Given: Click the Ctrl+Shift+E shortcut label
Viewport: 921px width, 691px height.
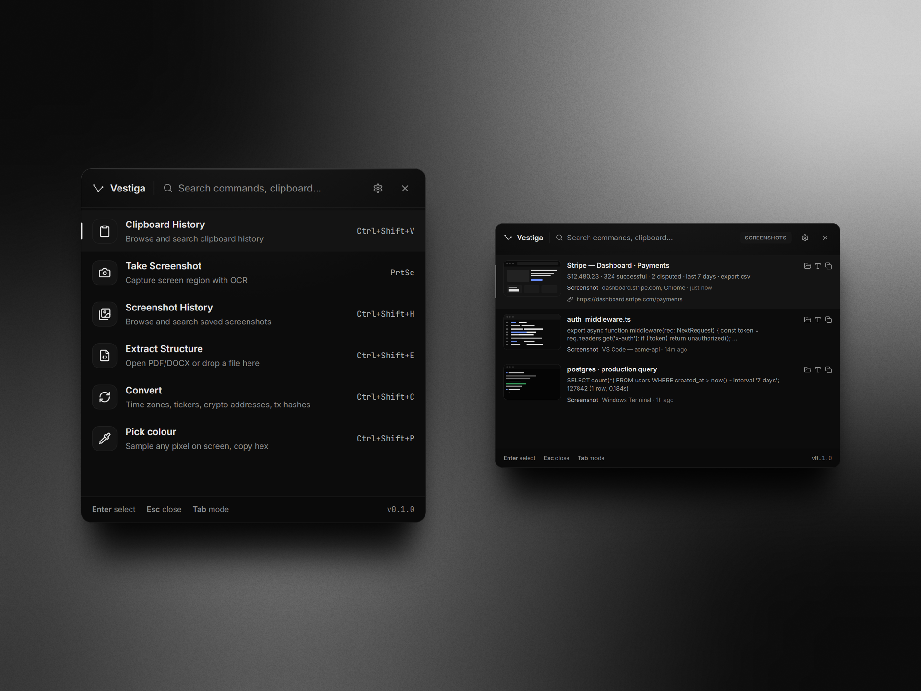Looking at the screenshot, I should pos(385,356).
